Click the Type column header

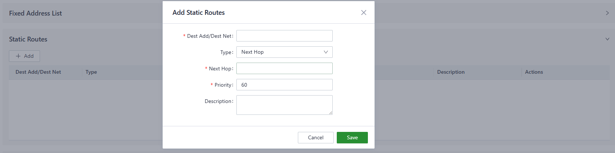coord(91,72)
